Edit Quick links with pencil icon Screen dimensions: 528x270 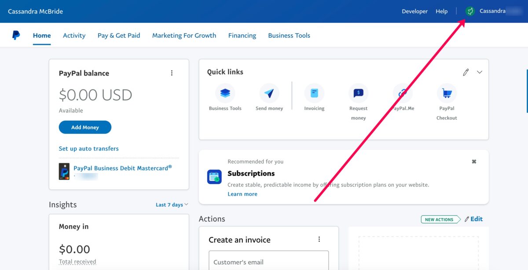pyautogui.click(x=466, y=72)
